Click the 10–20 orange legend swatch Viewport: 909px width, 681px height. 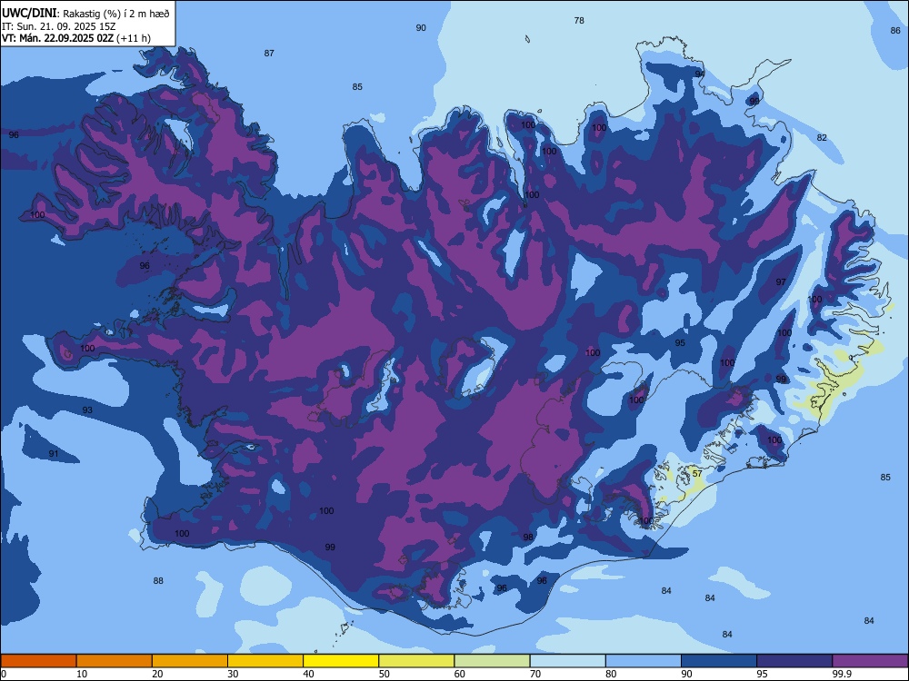click(115, 661)
